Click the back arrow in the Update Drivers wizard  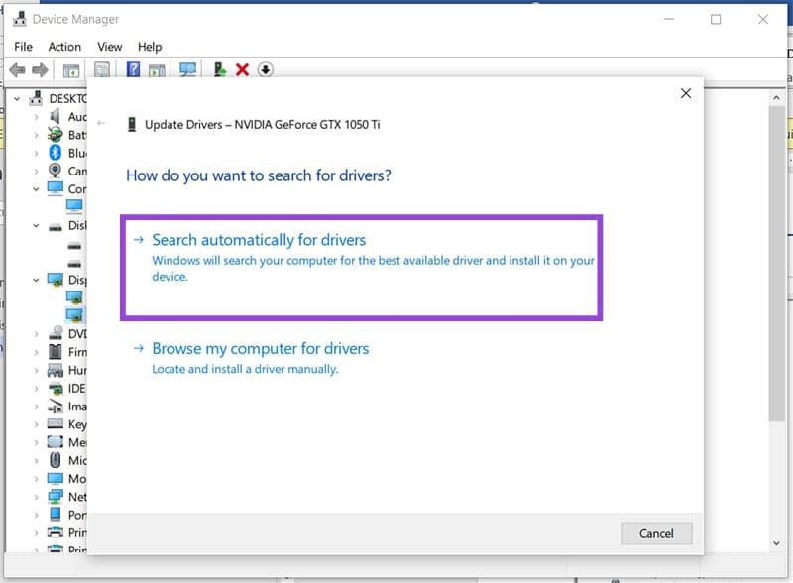(x=103, y=124)
